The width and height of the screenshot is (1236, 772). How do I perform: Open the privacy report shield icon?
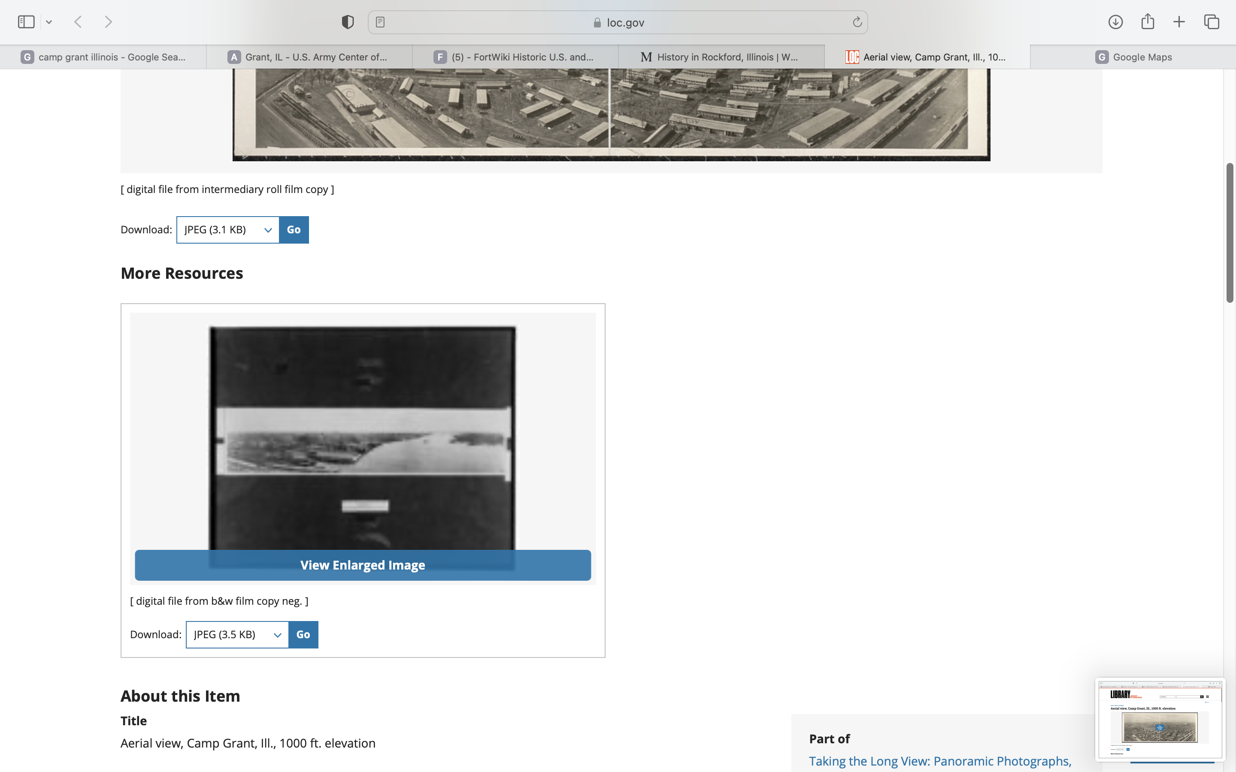click(348, 22)
